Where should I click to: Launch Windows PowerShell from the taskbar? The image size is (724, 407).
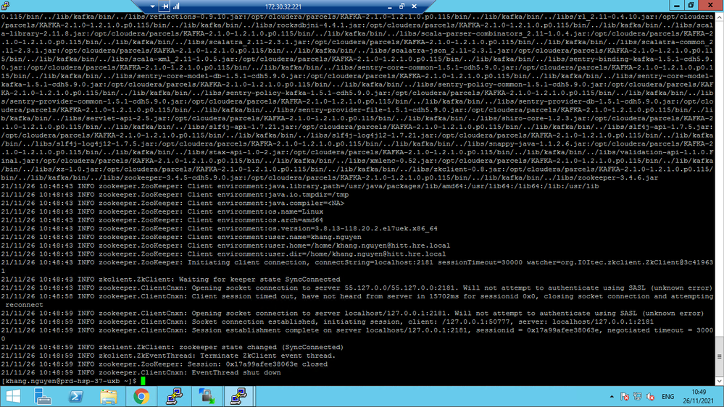click(x=75, y=396)
